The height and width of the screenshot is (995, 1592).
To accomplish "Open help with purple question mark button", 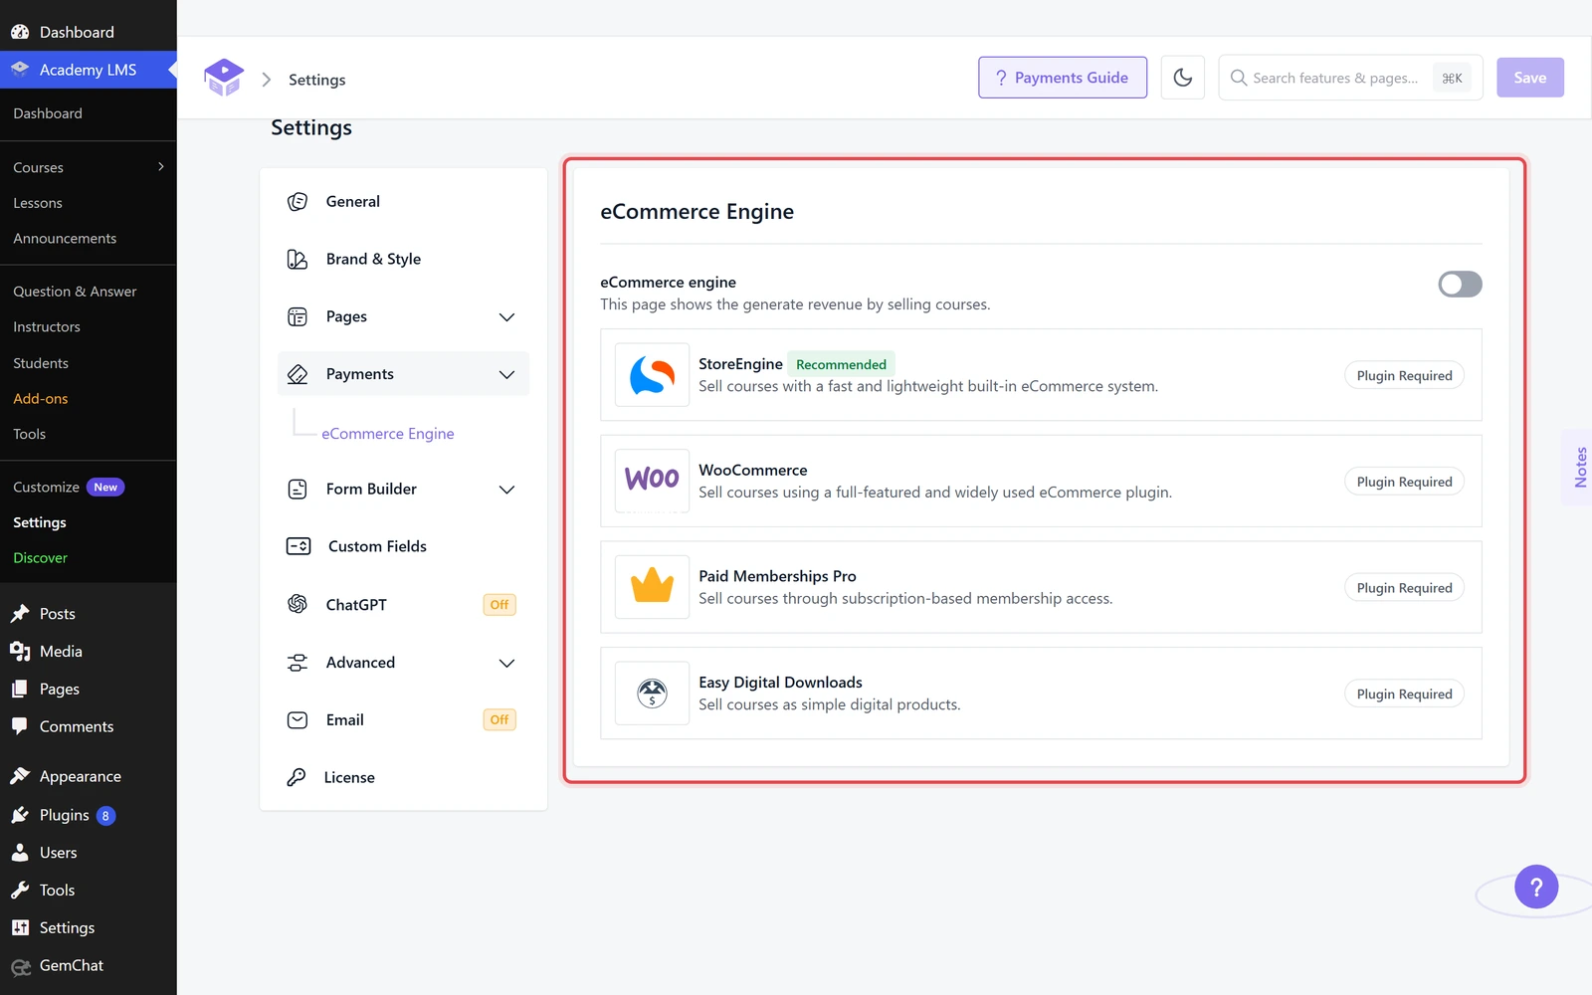I will pos(1536,887).
